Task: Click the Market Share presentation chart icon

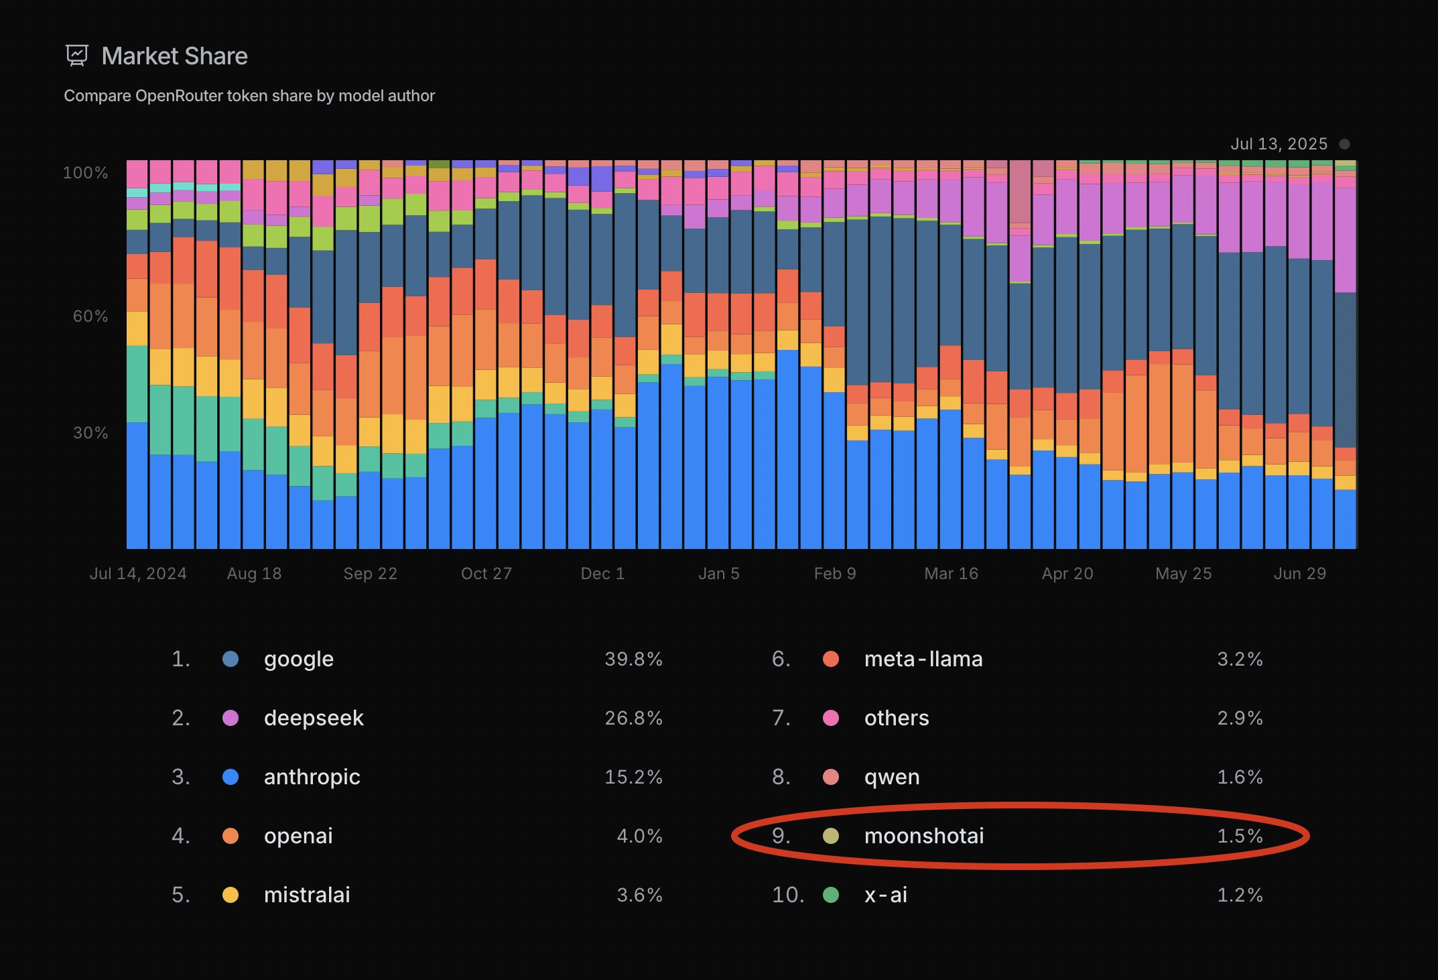Action: 77,56
